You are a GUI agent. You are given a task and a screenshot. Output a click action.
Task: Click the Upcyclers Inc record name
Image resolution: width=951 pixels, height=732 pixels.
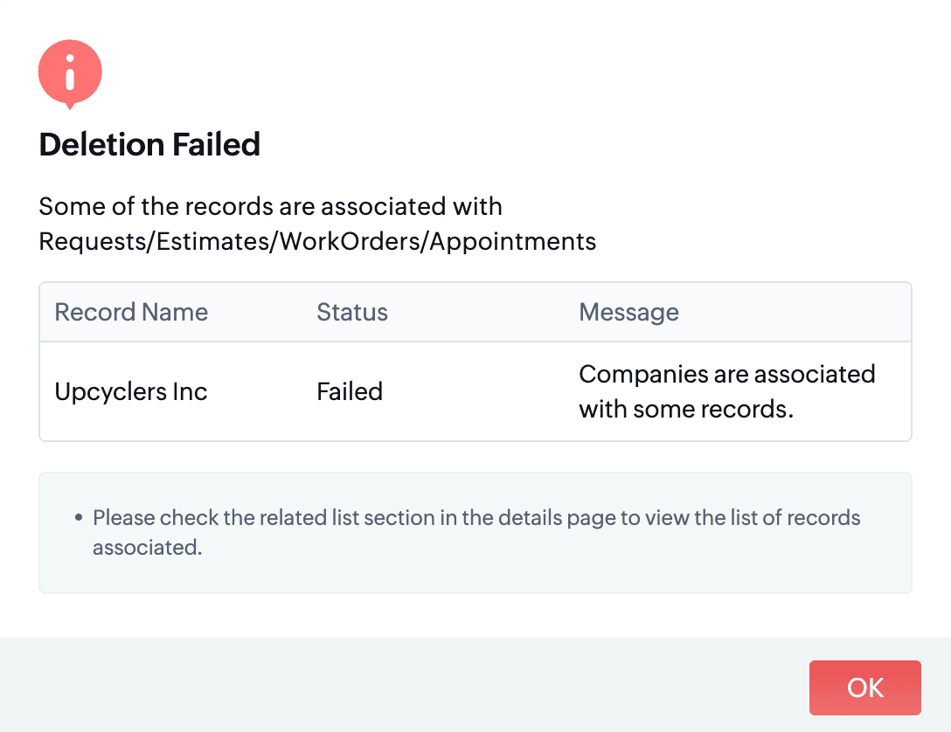131,391
